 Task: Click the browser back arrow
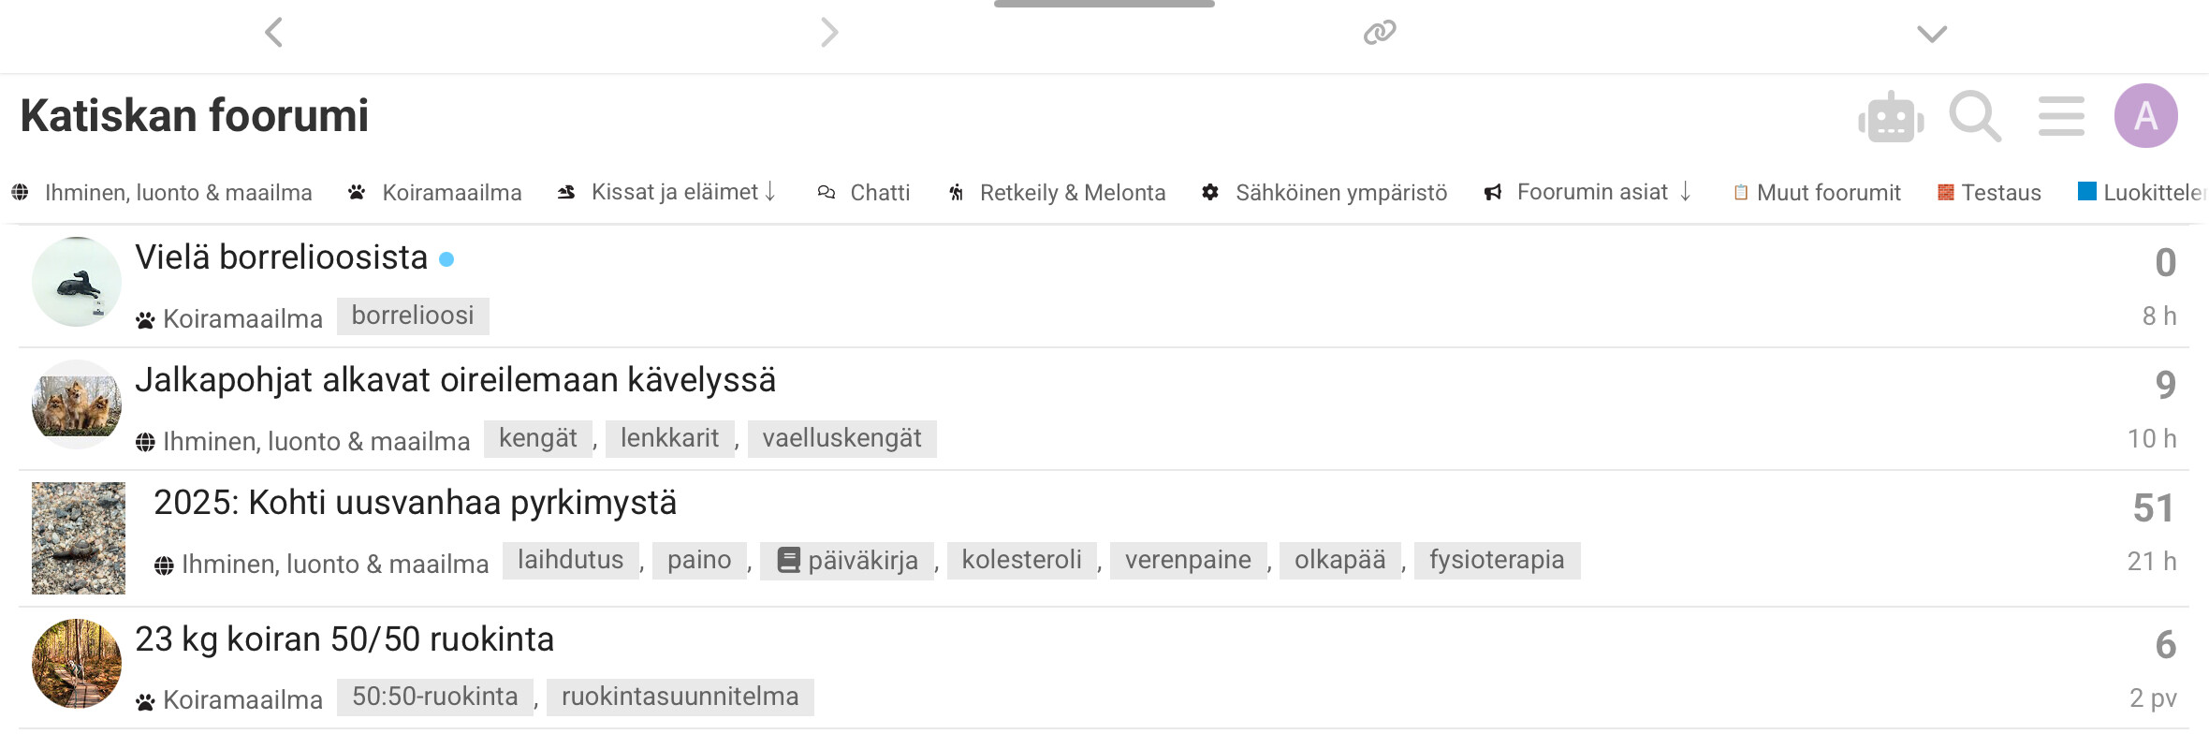273,33
